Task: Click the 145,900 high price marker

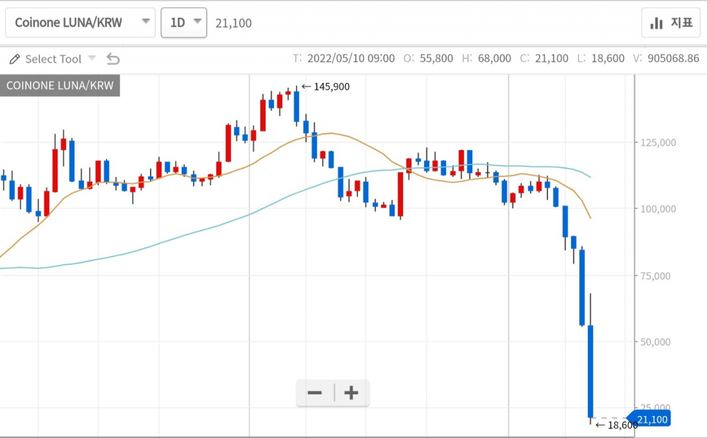Action: [326, 87]
